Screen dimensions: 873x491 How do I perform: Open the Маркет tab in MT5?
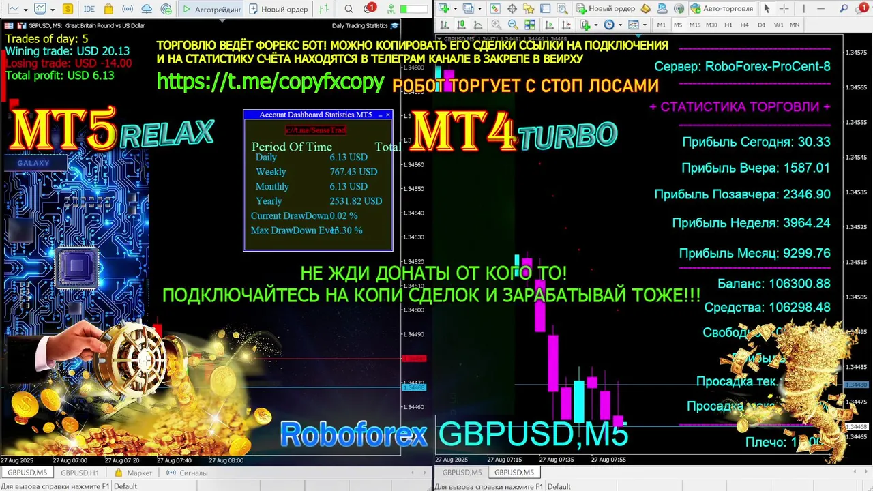(134, 473)
